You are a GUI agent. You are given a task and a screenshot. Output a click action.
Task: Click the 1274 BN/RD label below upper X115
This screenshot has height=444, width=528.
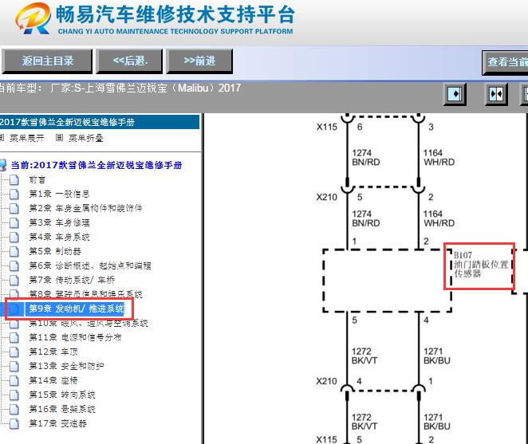point(366,158)
